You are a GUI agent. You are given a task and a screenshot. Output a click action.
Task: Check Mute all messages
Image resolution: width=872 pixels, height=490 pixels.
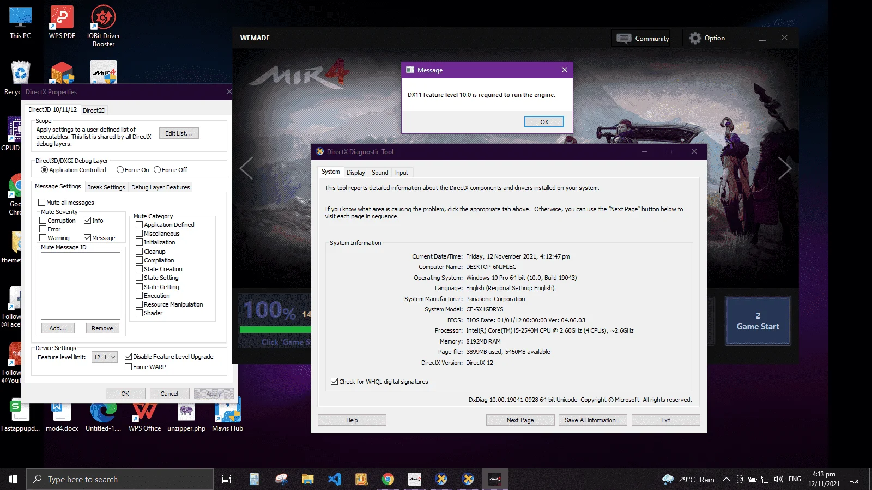pos(41,203)
